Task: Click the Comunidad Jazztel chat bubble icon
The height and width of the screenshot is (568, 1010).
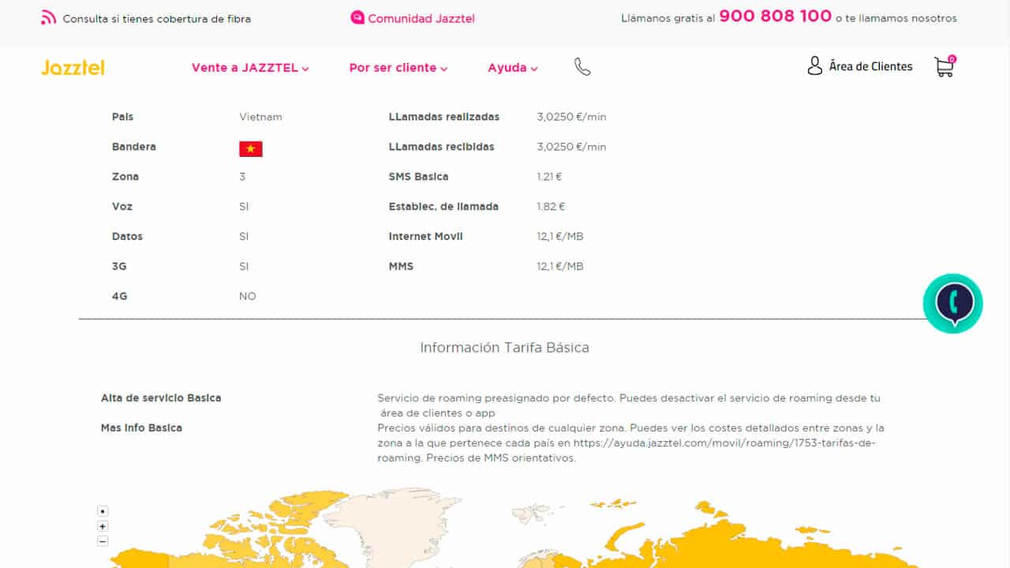Action: (357, 17)
